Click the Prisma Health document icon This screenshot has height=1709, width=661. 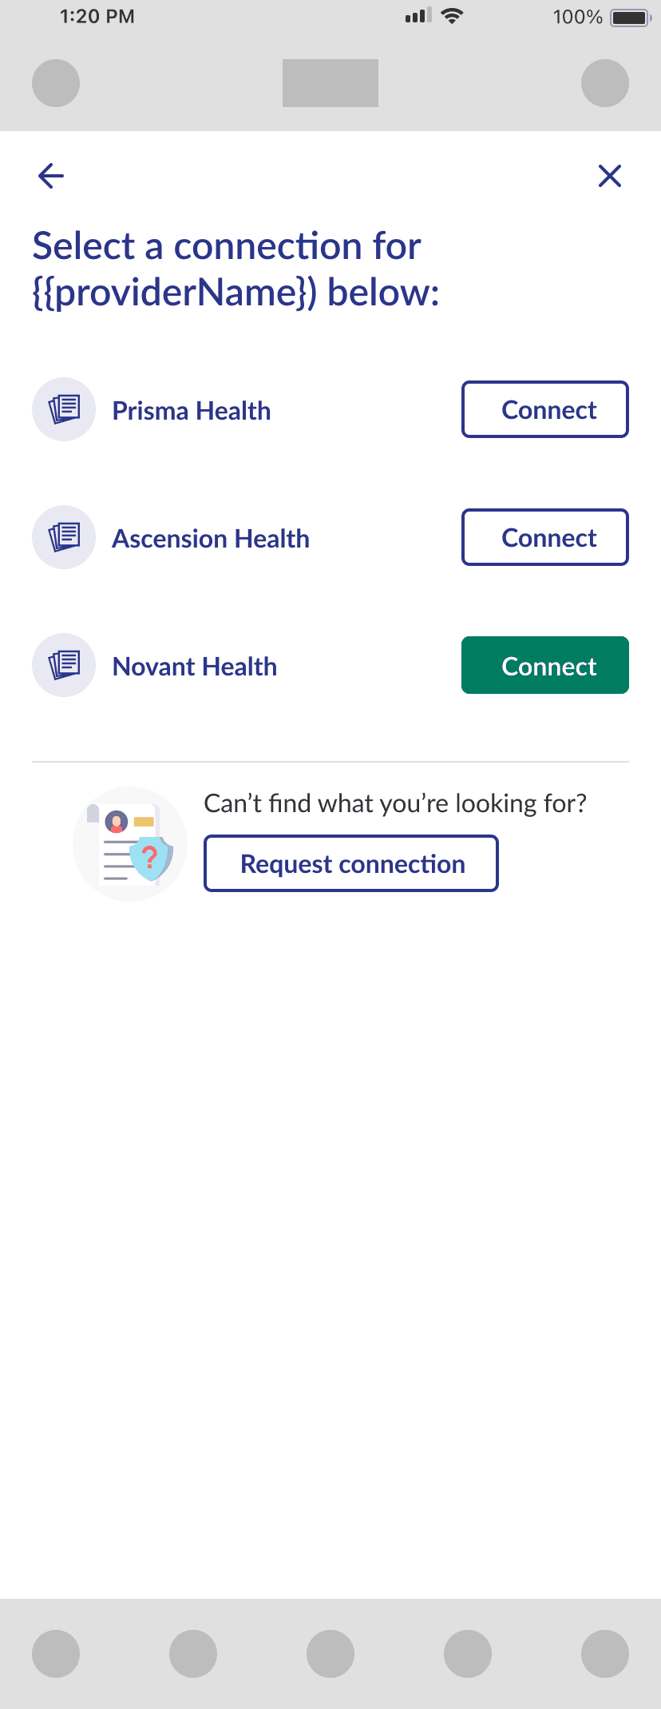[x=64, y=409]
